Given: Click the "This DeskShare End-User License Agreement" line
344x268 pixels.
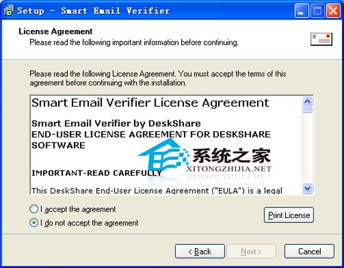Looking at the screenshot, I should pos(157,191).
